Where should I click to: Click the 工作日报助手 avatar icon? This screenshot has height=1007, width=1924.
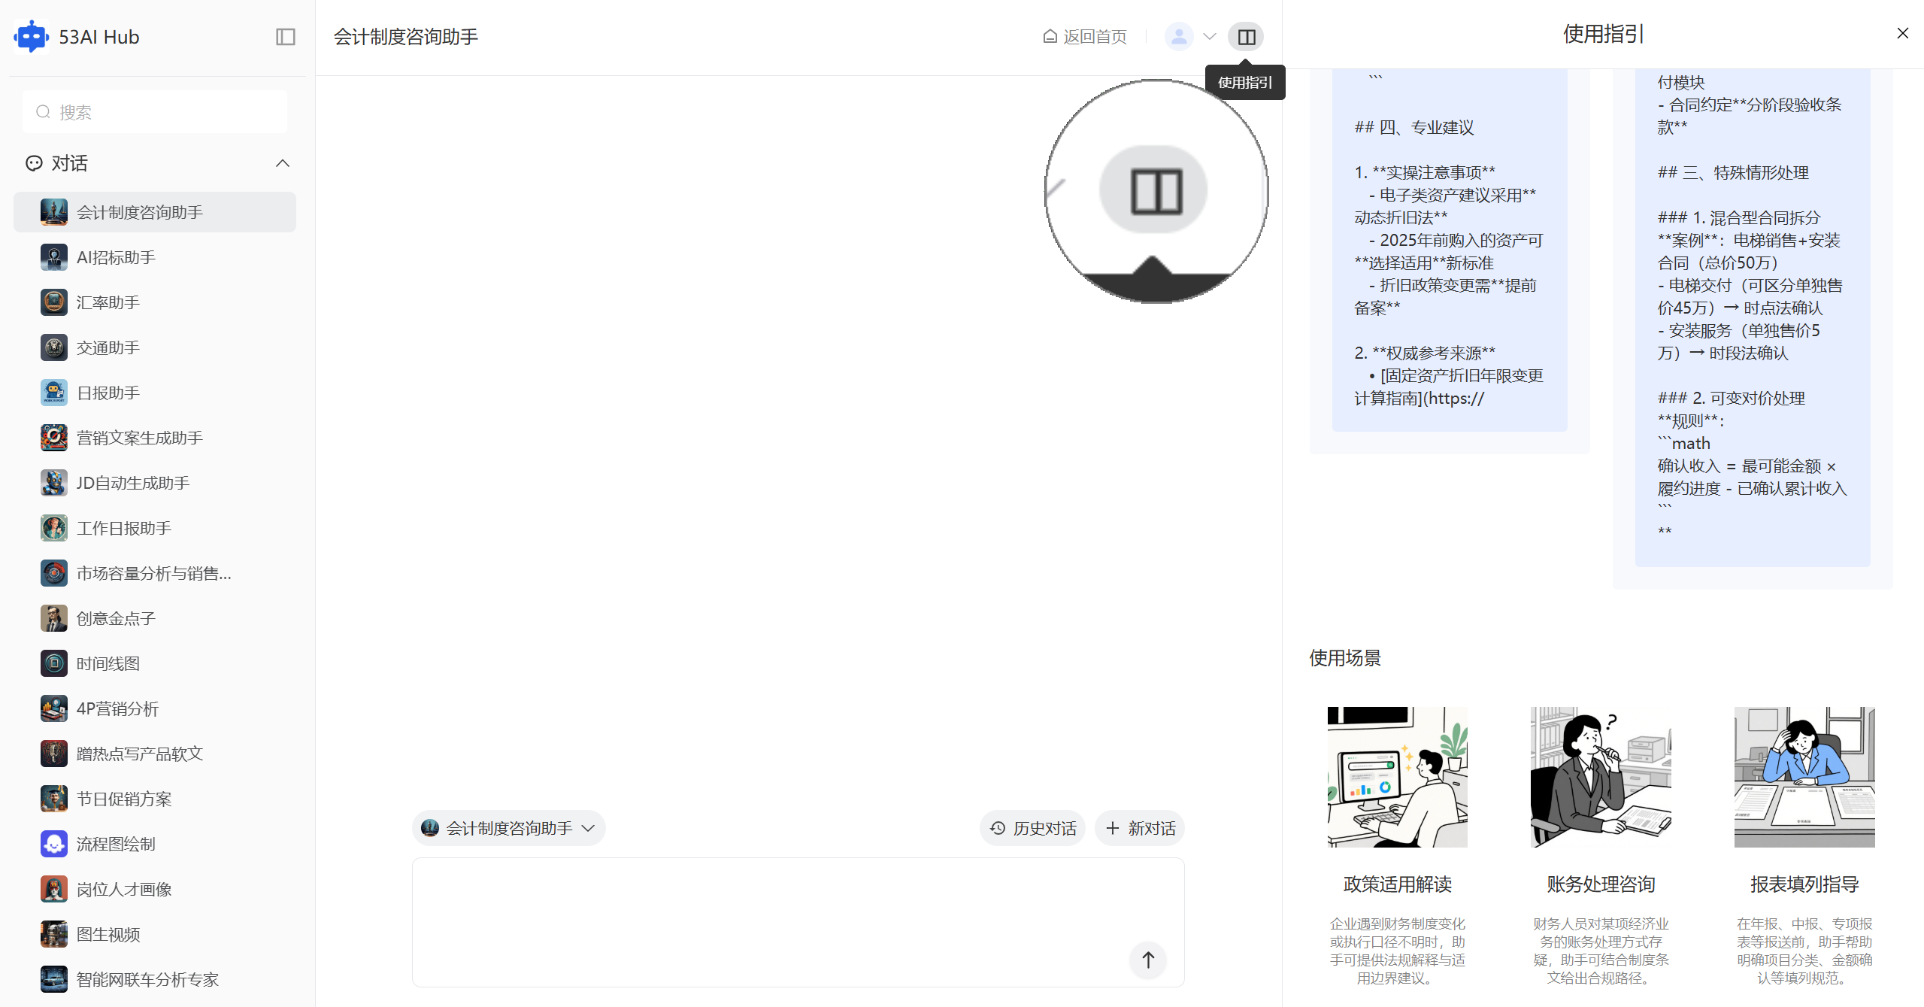[x=54, y=528]
